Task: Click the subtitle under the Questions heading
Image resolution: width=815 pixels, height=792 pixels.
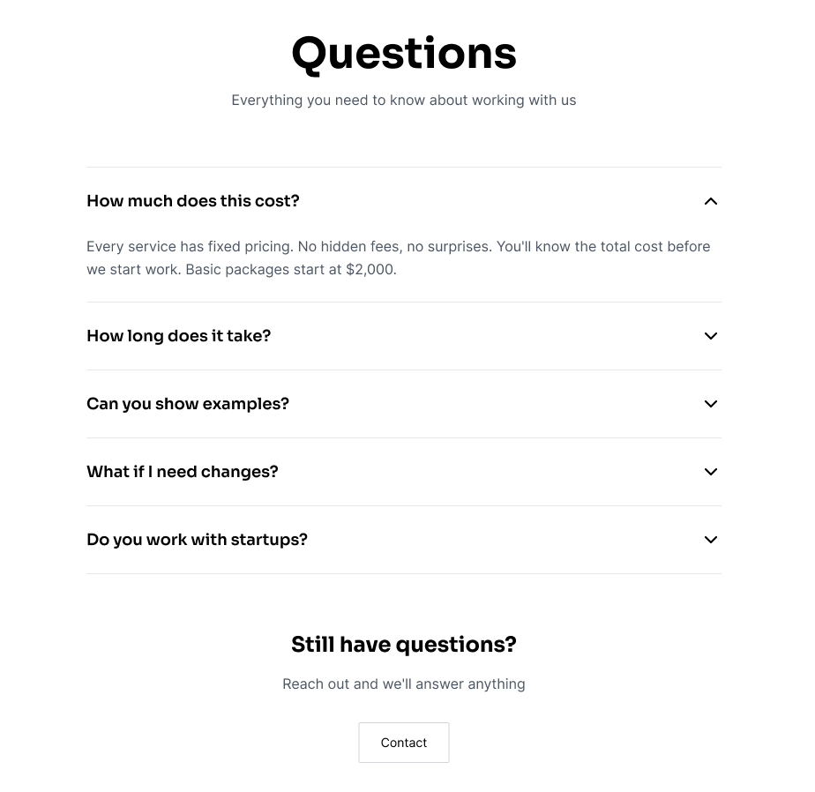Action: [x=403, y=100]
